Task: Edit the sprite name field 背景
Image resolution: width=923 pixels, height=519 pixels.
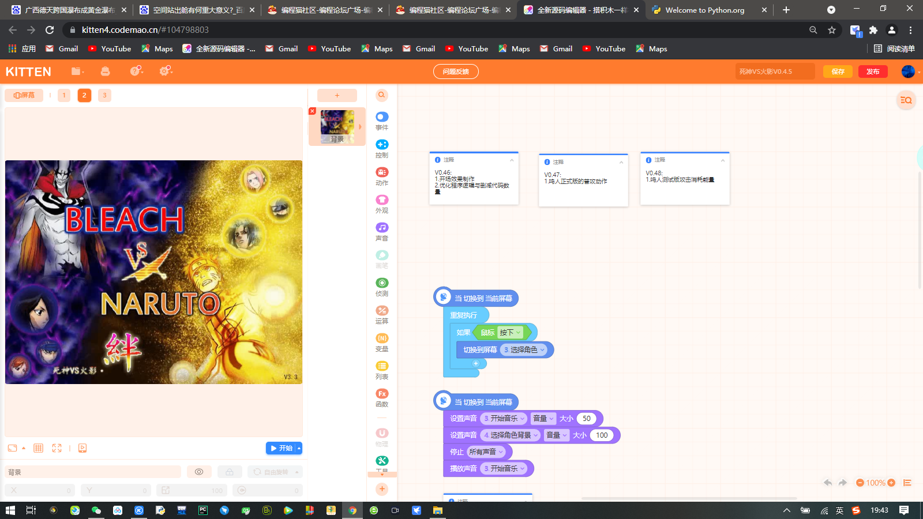Action: pos(93,472)
